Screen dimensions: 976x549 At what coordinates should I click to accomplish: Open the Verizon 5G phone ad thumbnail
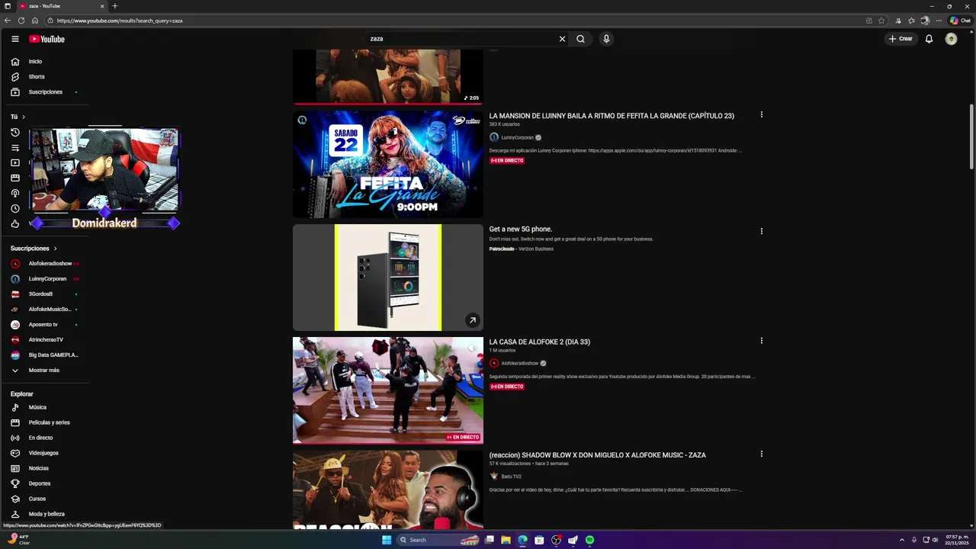[388, 278]
